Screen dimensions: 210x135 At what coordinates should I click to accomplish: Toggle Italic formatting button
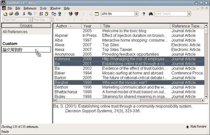[63, 20]
